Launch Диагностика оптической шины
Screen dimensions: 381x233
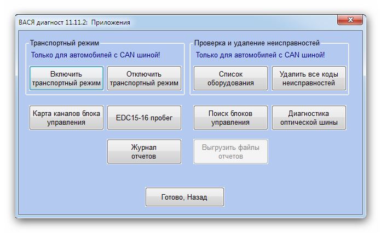click(309, 118)
